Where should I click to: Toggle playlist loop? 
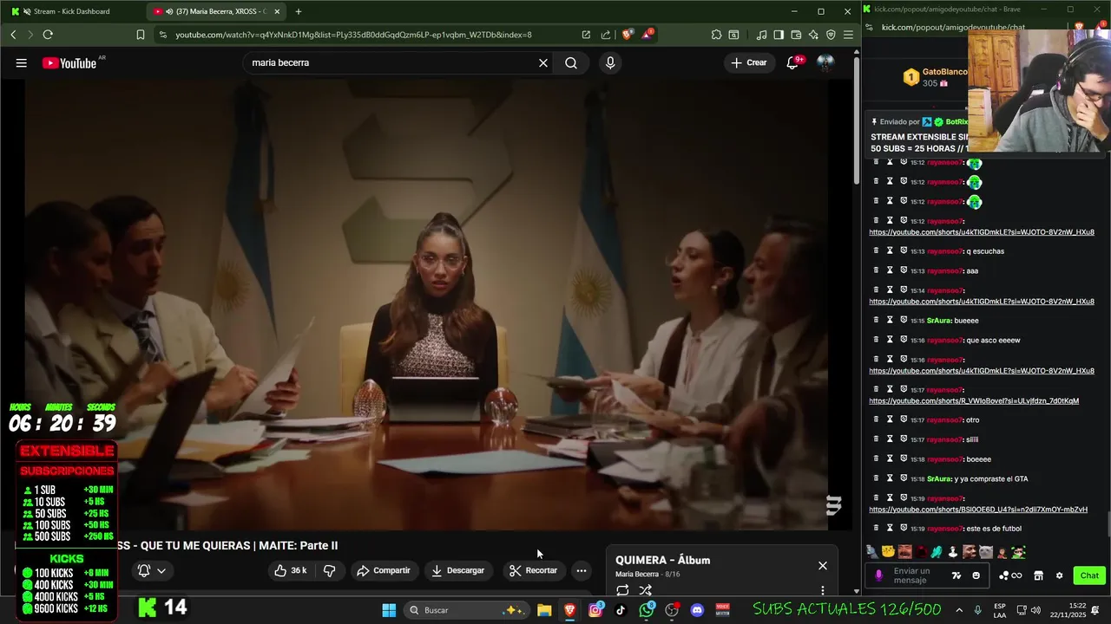tap(622, 590)
